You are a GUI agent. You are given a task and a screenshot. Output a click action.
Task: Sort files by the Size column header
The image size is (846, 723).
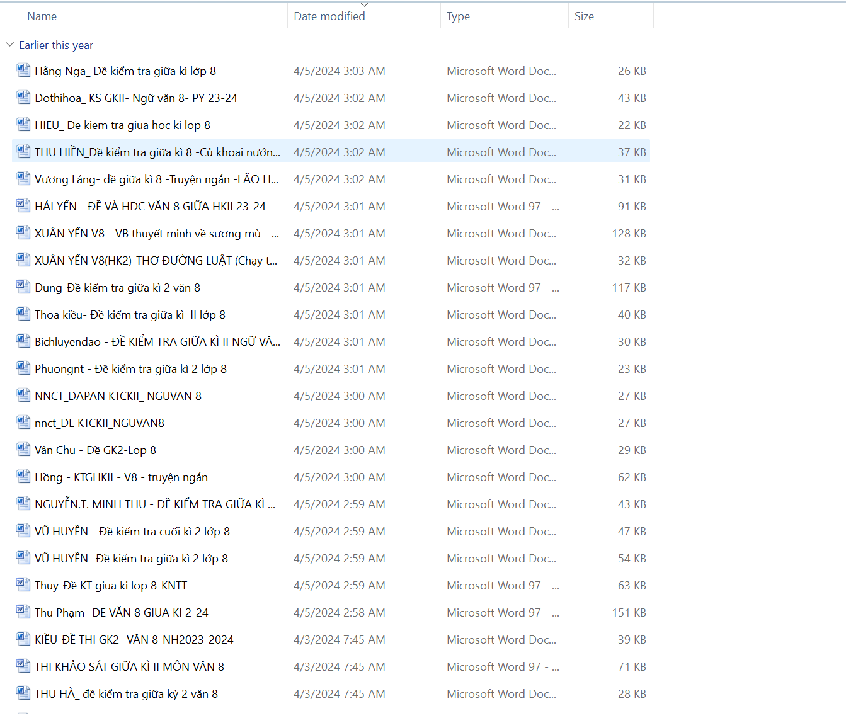click(584, 16)
